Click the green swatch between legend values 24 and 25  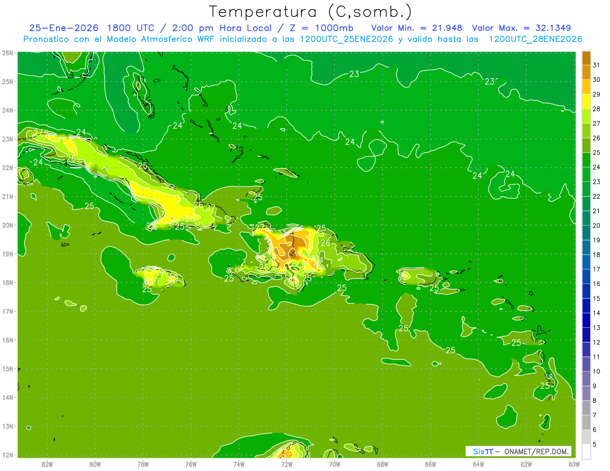pyautogui.click(x=586, y=160)
